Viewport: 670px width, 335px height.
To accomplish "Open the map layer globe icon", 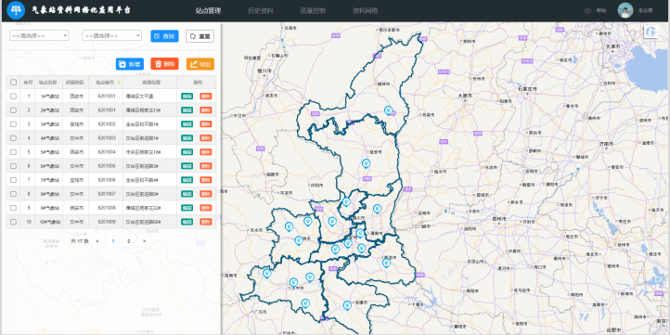I will (651, 32).
